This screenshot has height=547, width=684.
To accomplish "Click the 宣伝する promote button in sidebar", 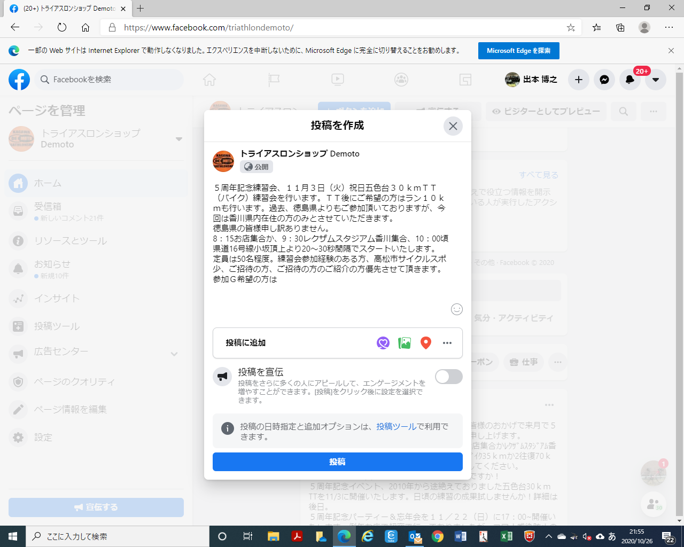I will coord(96,507).
